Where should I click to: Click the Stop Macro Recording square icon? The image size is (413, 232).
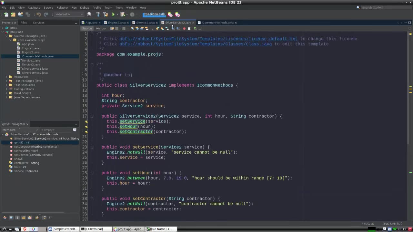189,28
